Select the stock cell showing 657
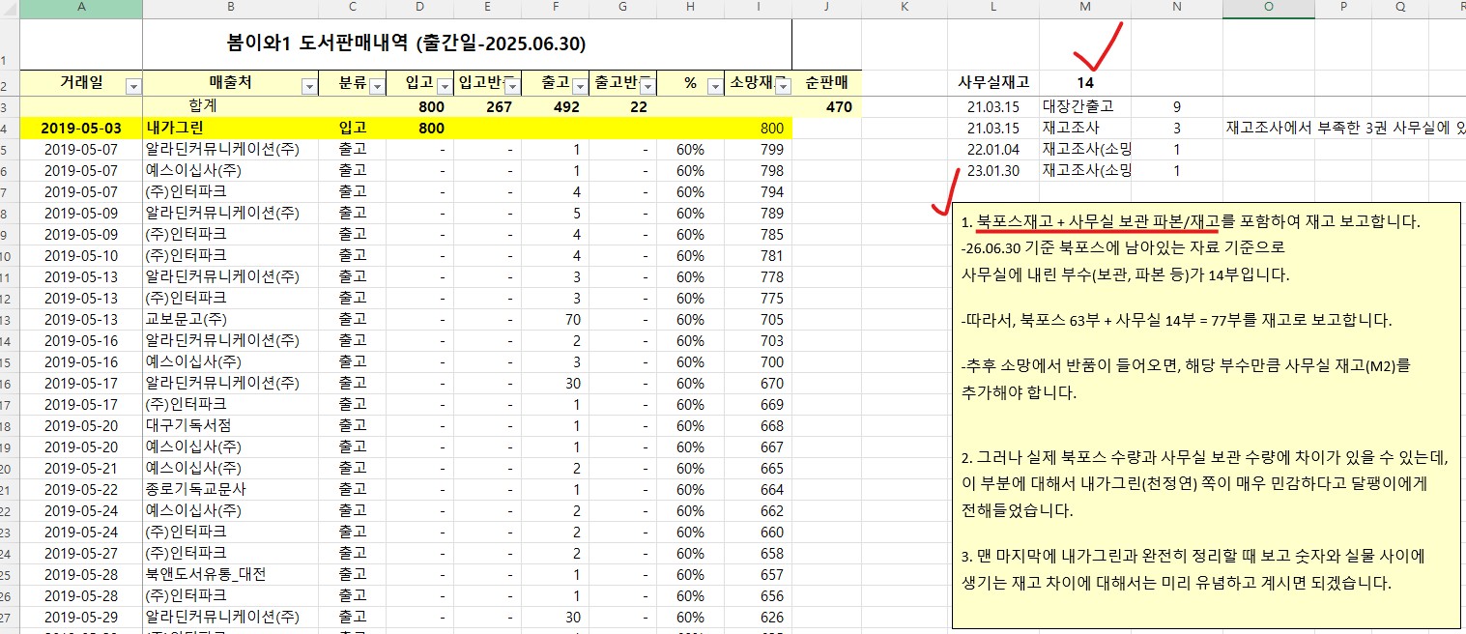The height and width of the screenshot is (634, 1466). (x=759, y=574)
